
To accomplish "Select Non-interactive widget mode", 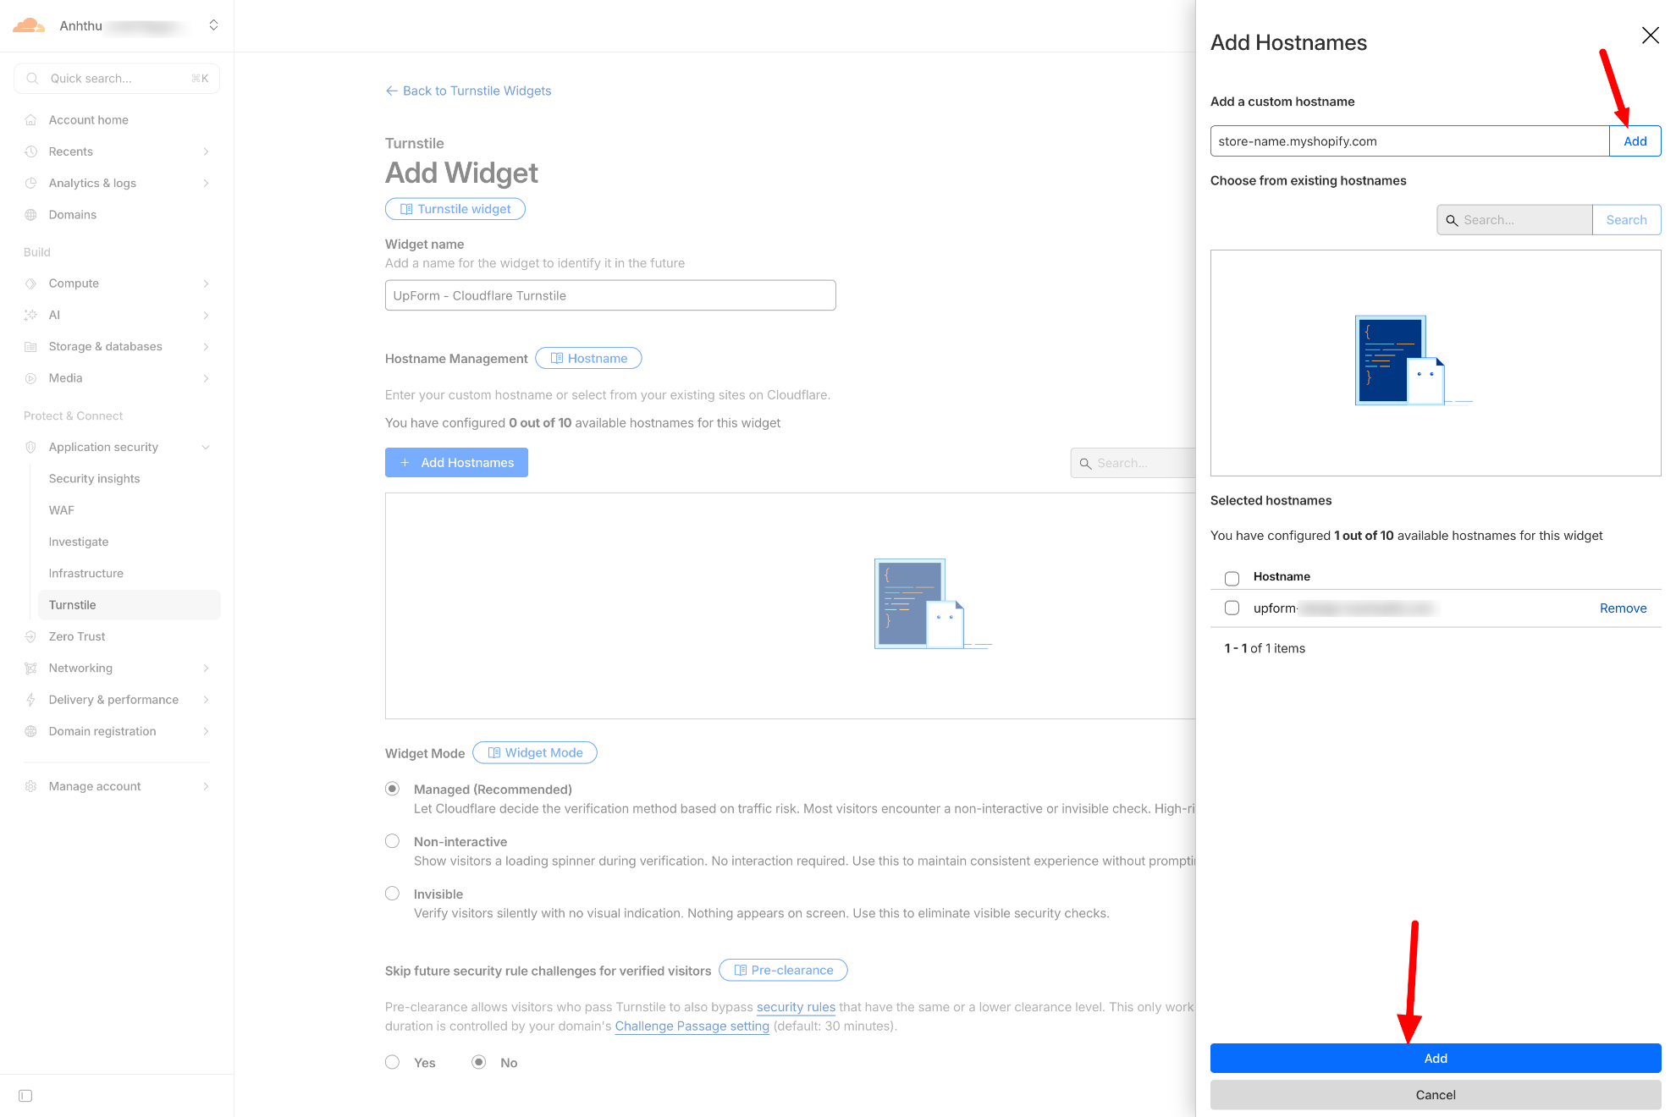I will 393,841.
